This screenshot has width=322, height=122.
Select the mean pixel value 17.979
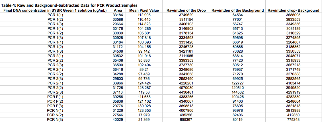pos(144,115)
